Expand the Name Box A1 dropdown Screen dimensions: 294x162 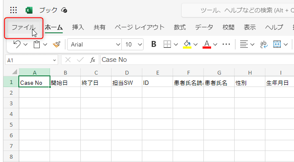[54, 60]
